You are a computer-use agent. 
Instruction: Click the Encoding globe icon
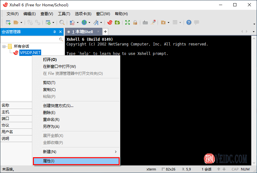(x=84, y=22)
